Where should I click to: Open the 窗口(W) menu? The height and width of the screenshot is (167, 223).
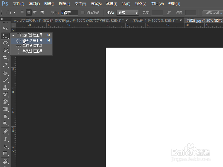157,4
